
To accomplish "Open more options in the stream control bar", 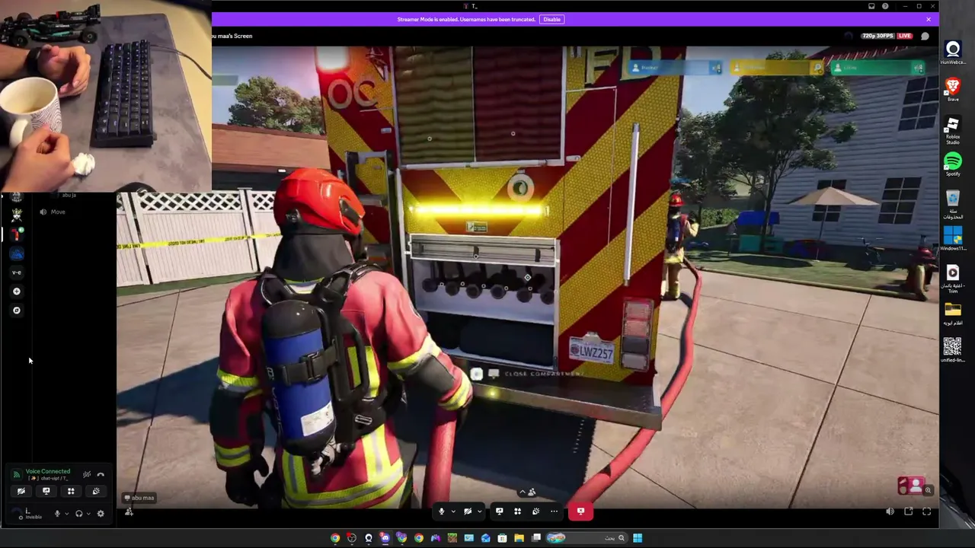I will (x=554, y=511).
